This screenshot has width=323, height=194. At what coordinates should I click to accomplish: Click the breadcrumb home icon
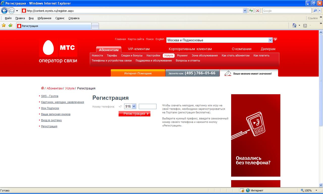click(42, 88)
